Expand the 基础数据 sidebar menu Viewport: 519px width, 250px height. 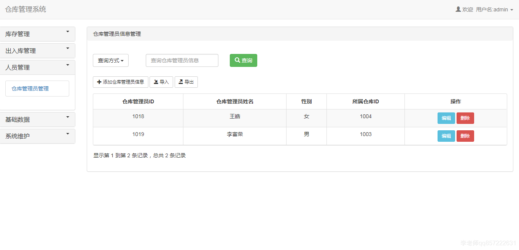(x=37, y=119)
